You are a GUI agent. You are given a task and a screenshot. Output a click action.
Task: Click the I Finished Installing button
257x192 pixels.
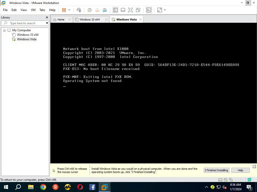[216, 170]
